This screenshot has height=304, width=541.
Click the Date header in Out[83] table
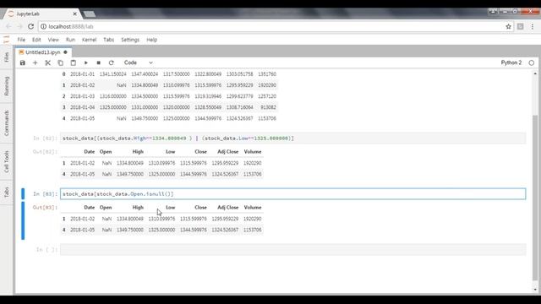(89, 208)
